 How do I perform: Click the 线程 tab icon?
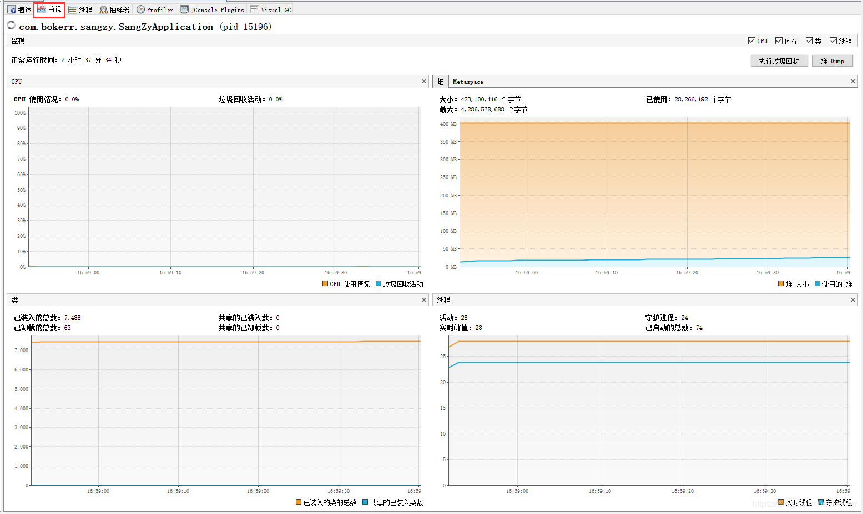pyautogui.click(x=73, y=9)
